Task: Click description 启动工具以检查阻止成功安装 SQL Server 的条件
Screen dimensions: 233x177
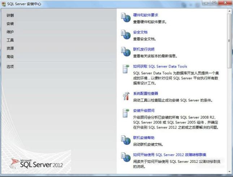Action: pos(173,100)
